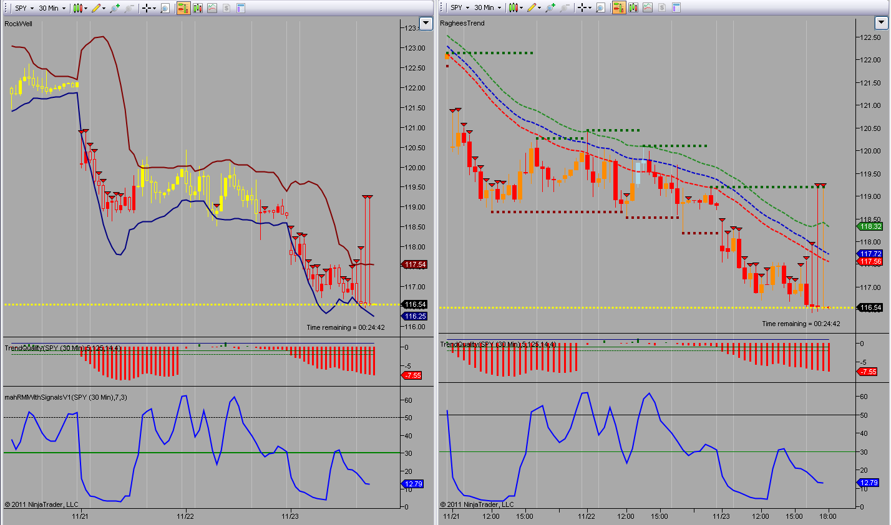
Task: Click 12.79 RMI value marker in RockWell chart
Action: pyautogui.click(x=412, y=484)
